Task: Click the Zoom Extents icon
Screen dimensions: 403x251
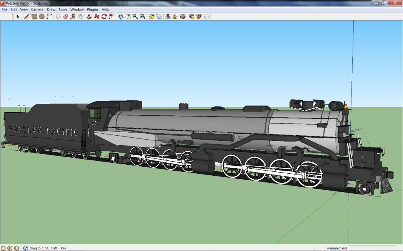Action: 142,16
